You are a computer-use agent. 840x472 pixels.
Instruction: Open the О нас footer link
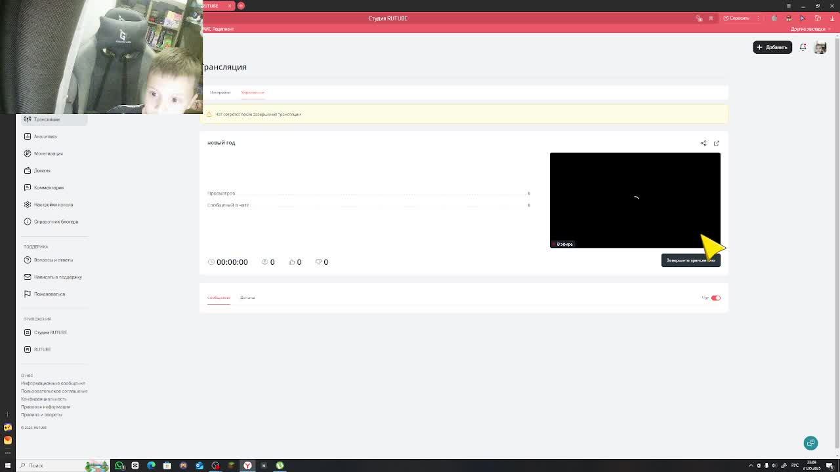pyautogui.click(x=27, y=376)
